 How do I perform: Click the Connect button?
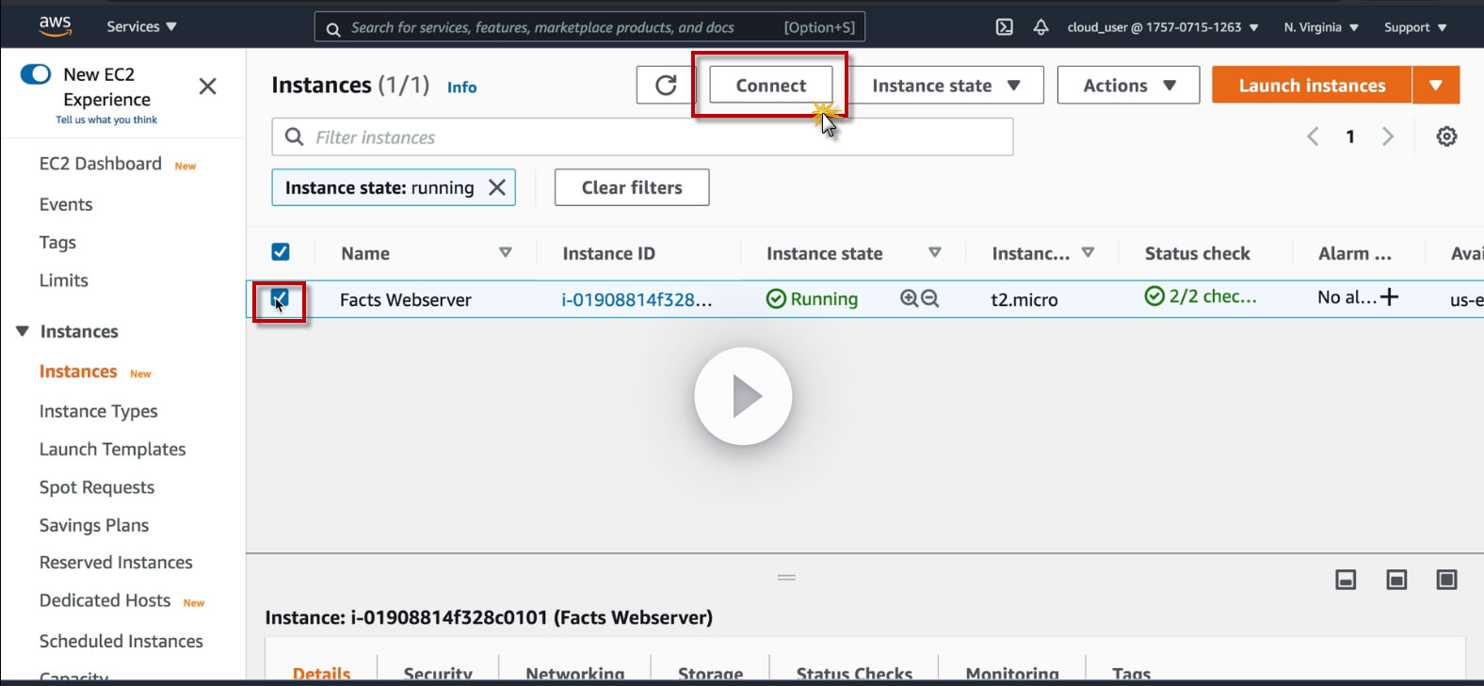pos(771,86)
